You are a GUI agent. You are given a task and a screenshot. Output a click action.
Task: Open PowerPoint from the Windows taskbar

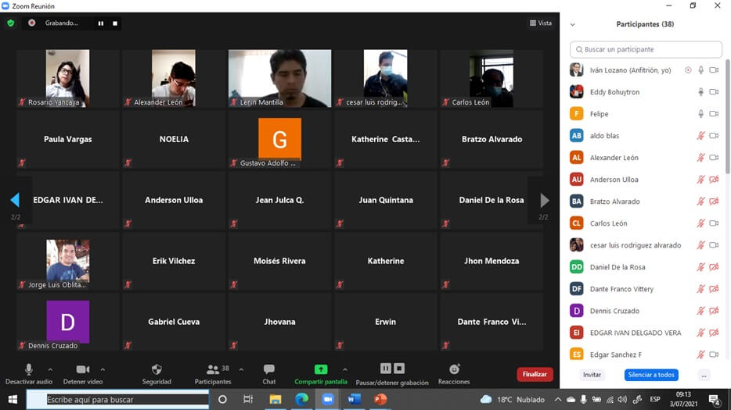(380, 399)
